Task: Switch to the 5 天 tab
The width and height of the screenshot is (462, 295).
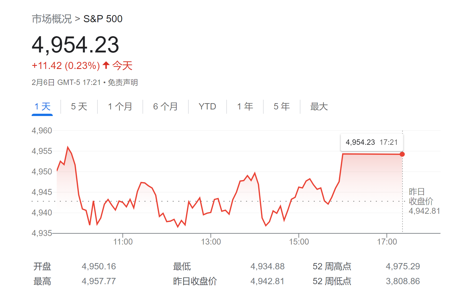Action: point(79,107)
